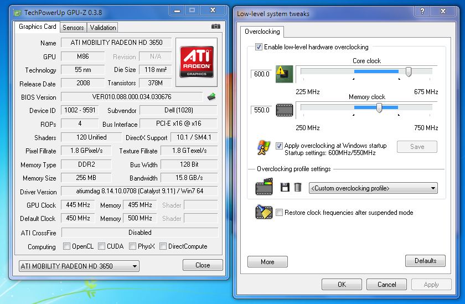This screenshot has width=465, height=304.
Task: Open the ATI Mobility Radeon HD 3650 selector
Action: 79,266
